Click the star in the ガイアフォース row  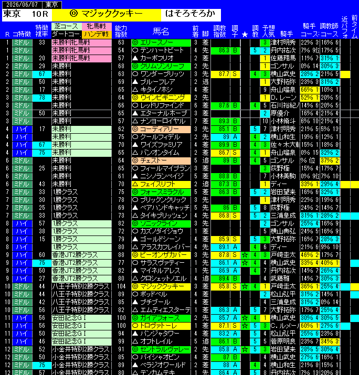[245, 318]
